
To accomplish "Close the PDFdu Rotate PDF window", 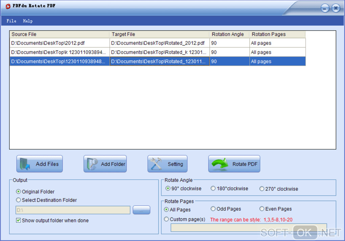I will (336, 8).
